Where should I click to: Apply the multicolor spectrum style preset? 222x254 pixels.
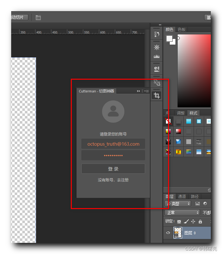coord(189,152)
